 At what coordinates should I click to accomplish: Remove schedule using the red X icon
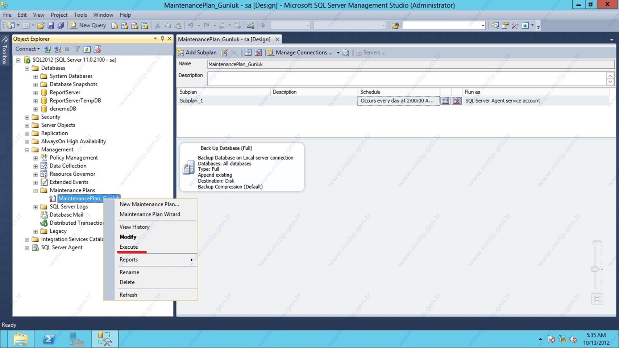tap(457, 101)
